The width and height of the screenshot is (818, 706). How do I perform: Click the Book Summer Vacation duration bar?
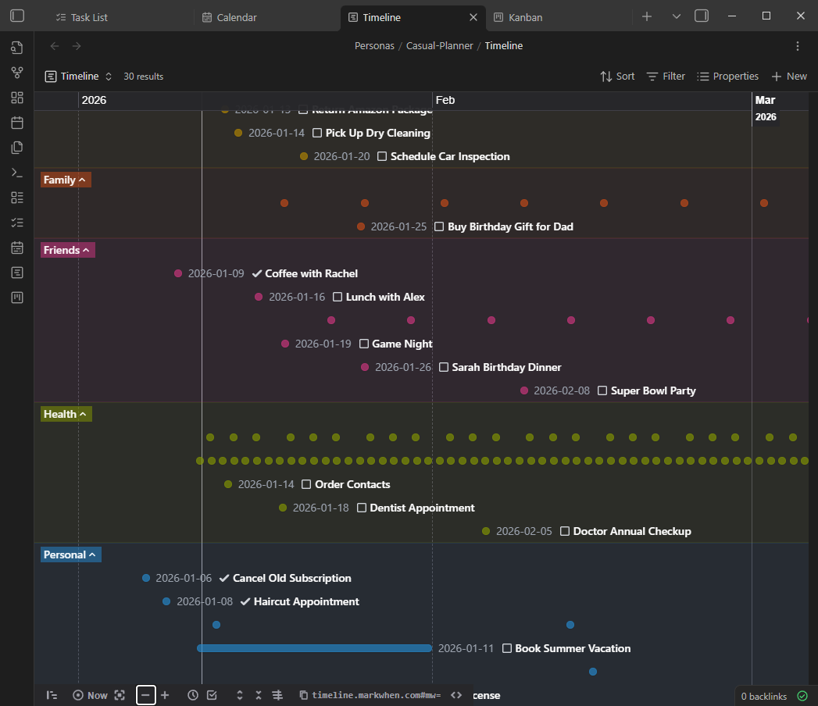315,647
